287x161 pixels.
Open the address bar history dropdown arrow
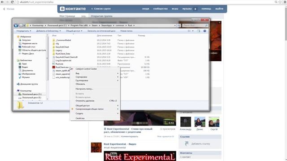click(175, 25)
